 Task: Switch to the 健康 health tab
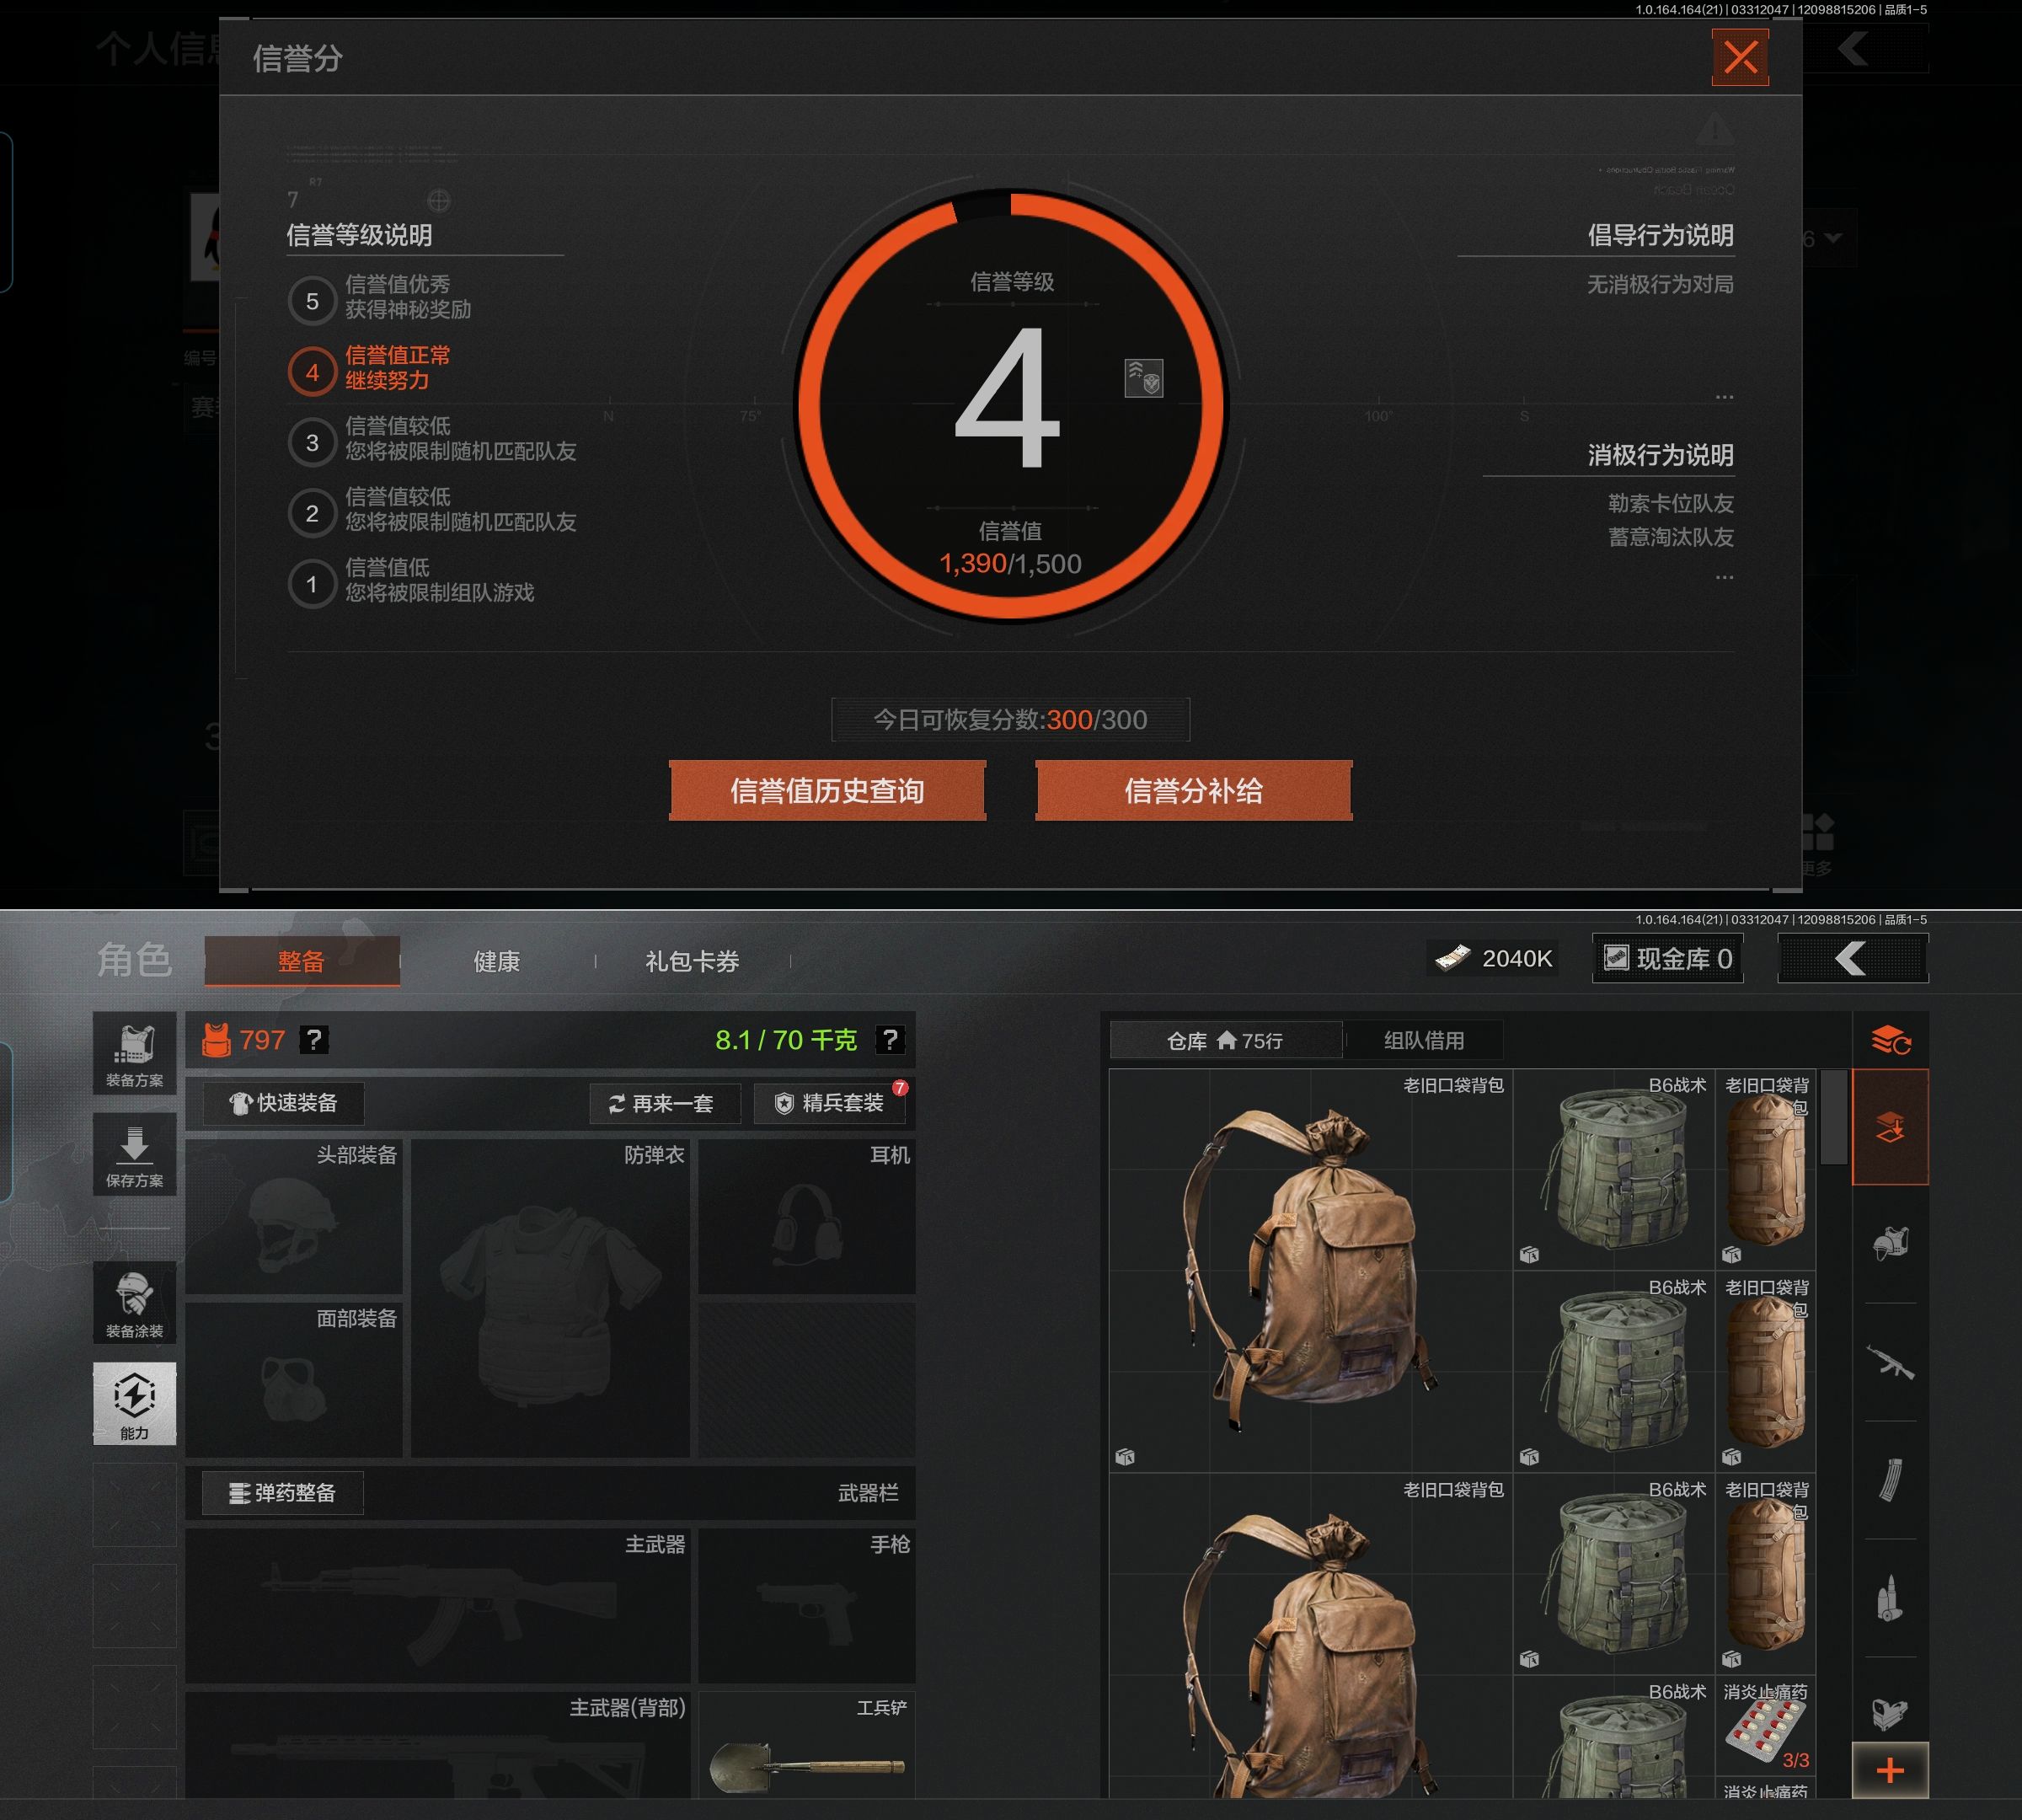tap(496, 962)
